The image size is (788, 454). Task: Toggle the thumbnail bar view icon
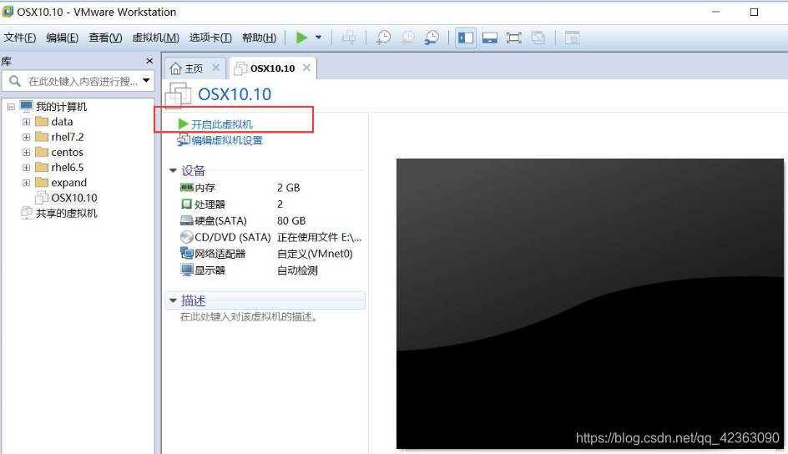(x=489, y=38)
